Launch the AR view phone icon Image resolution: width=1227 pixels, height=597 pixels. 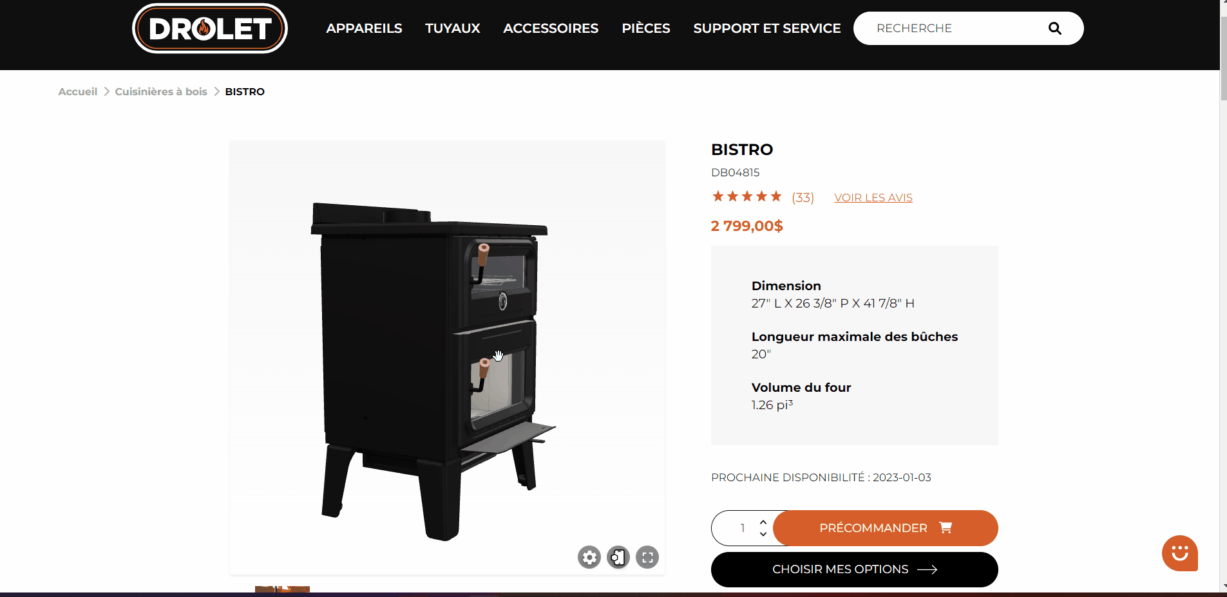[618, 557]
